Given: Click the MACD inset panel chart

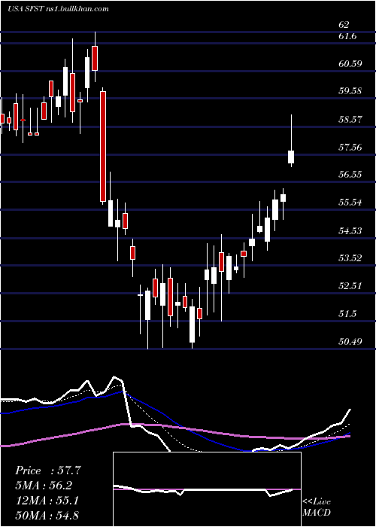Looking at the screenshot, I should click(x=207, y=489).
